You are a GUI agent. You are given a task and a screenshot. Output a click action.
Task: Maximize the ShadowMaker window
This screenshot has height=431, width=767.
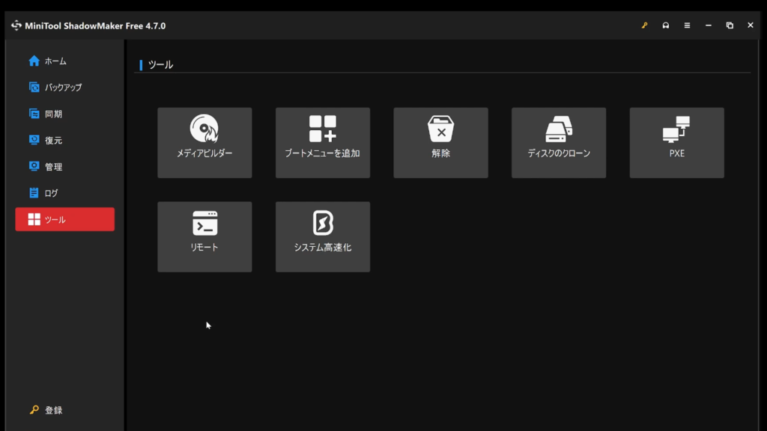tap(730, 25)
